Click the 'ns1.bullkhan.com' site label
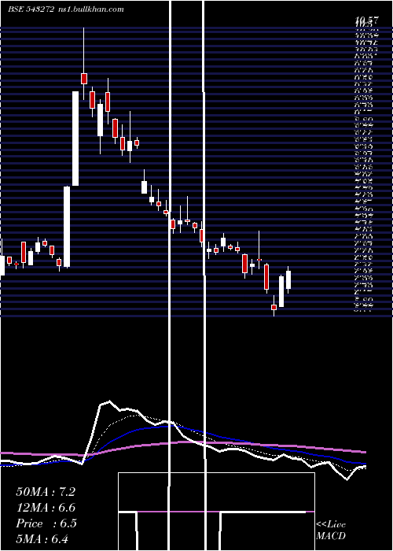Image resolution: width=393 pixels, height=551 pixels. [90, 9]
